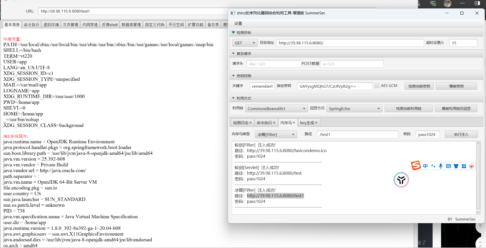This screenshot has width=486, height=248.
Task: Open 反弹shell tab in webshell client
Action: pos(110,25)
